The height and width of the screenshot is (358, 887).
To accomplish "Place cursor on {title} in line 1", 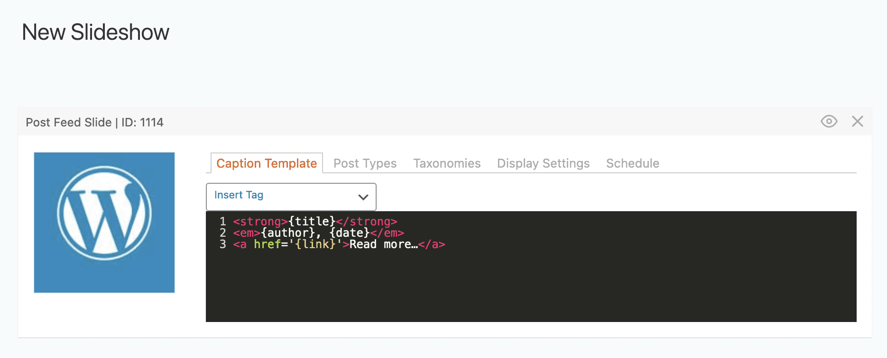I will (312, 222).
